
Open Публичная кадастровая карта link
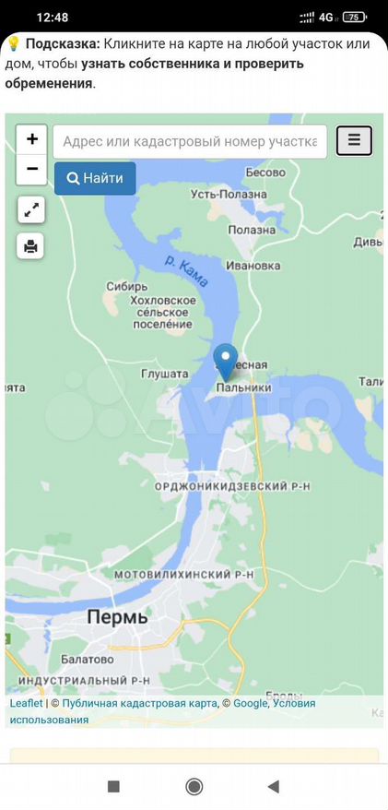[139, 703]
